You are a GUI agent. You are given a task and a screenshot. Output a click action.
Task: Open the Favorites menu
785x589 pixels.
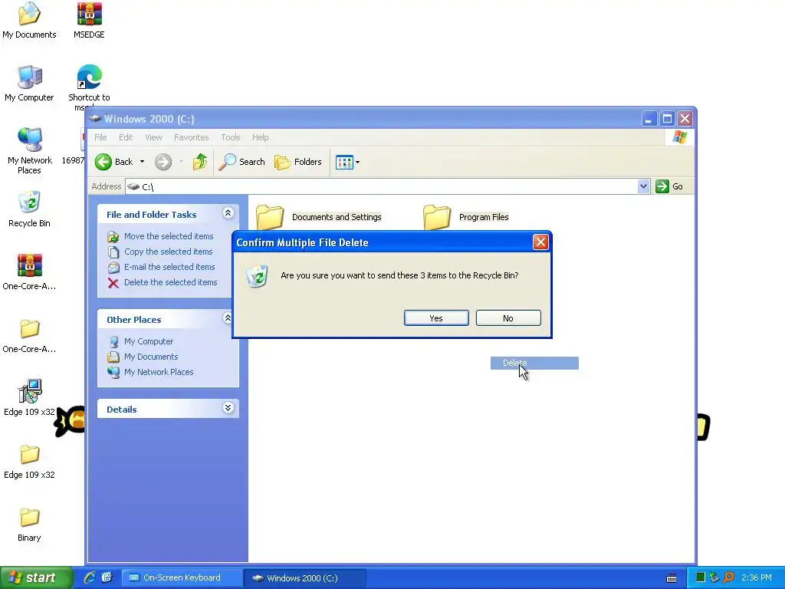pyautogui.click(x=191, y=137)
